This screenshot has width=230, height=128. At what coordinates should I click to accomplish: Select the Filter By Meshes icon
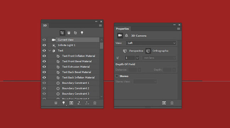coord(69,33)
